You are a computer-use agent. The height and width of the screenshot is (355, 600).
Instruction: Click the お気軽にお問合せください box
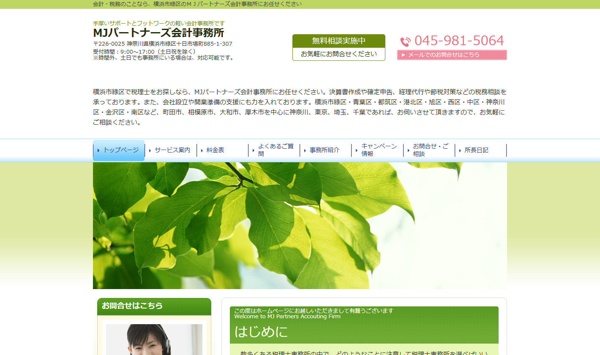pyautogui.click(x=338, y=54)
